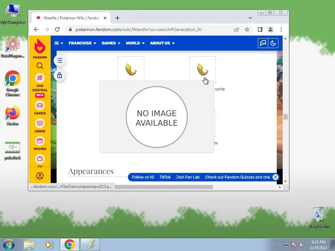This screenshot has height=251, width=335.
Task: Open the right Weedle sprite thumbnail
Action: click(202, 70)
